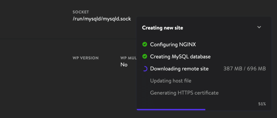
Task: Select the pending Generating HTTPS certificate step
Action: [184, 93]
